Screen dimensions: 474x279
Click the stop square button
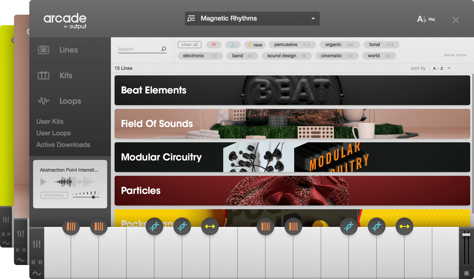coord(466,273)
